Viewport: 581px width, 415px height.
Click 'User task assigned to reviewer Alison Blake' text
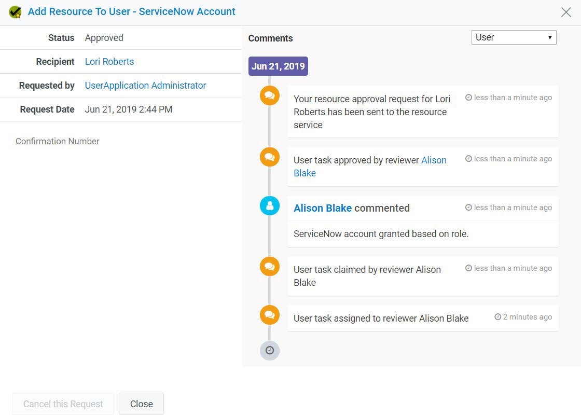point(381,319)
